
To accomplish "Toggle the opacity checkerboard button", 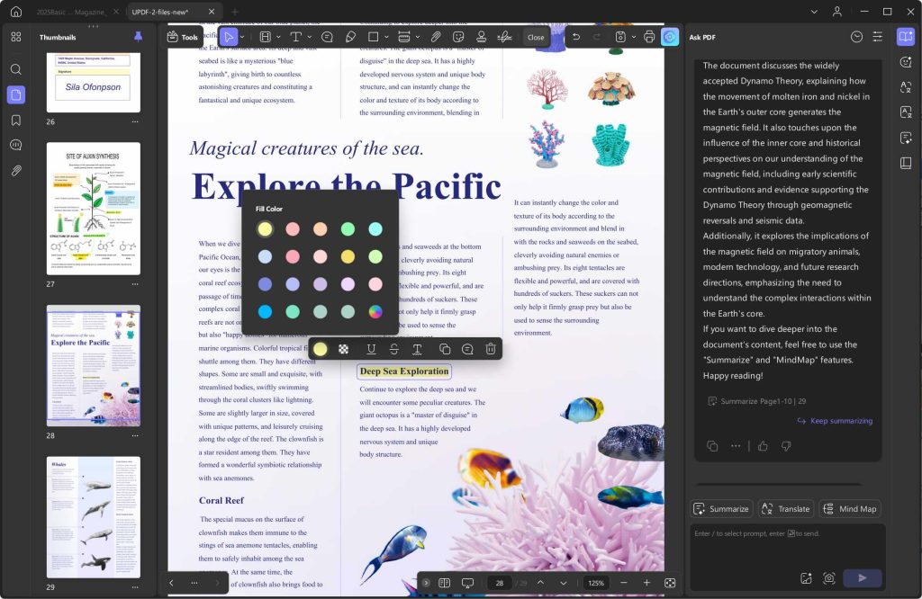I will 343,349.
